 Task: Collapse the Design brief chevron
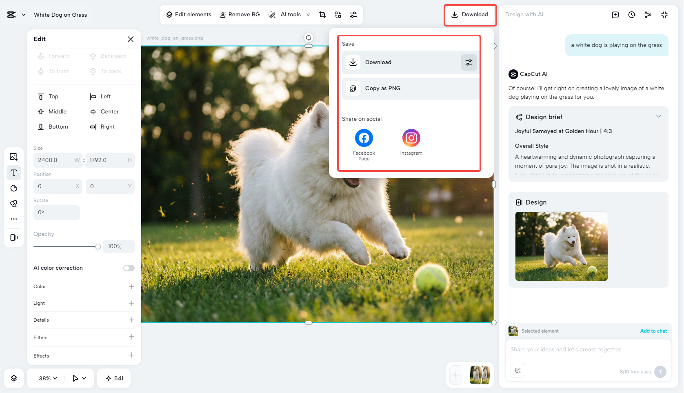pos(659,116)
